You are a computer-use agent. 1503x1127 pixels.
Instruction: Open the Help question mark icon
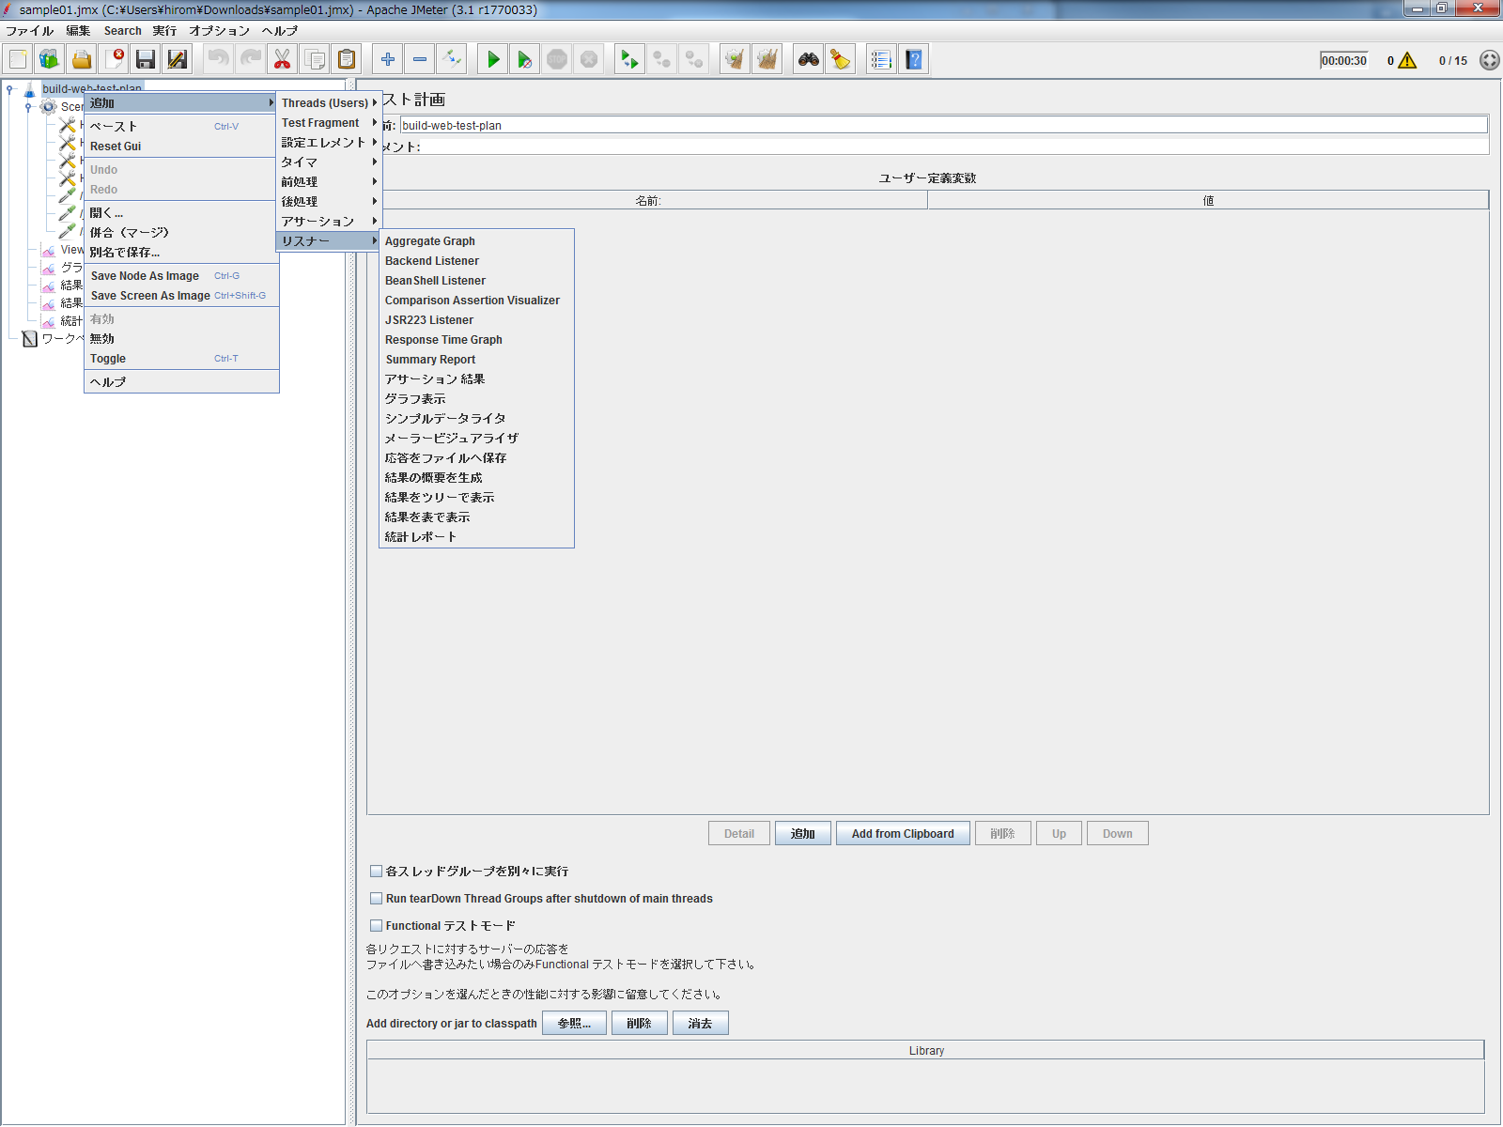pyautogui.click(x=914, y=59)
